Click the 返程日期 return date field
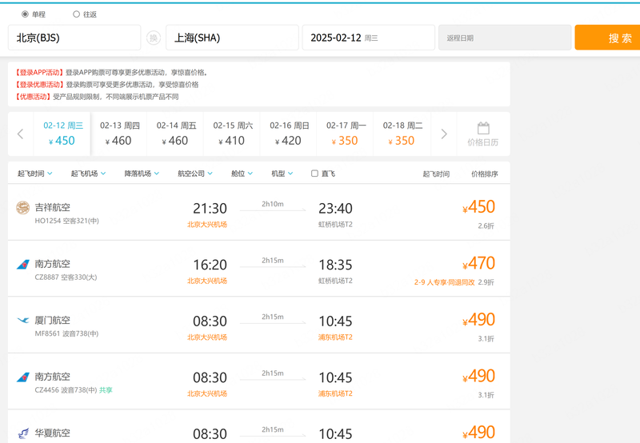This screenshot has height=443, width=640. (x=505, y=38)
